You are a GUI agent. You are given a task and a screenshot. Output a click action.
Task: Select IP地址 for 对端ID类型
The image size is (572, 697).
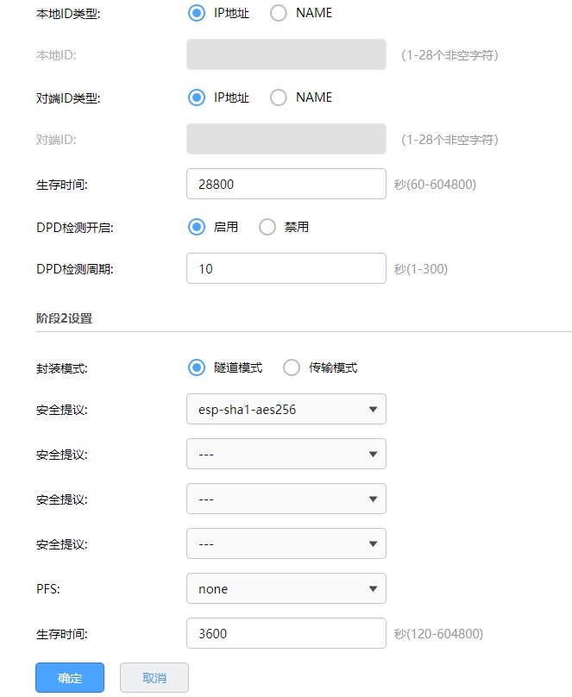pos(196,97)
